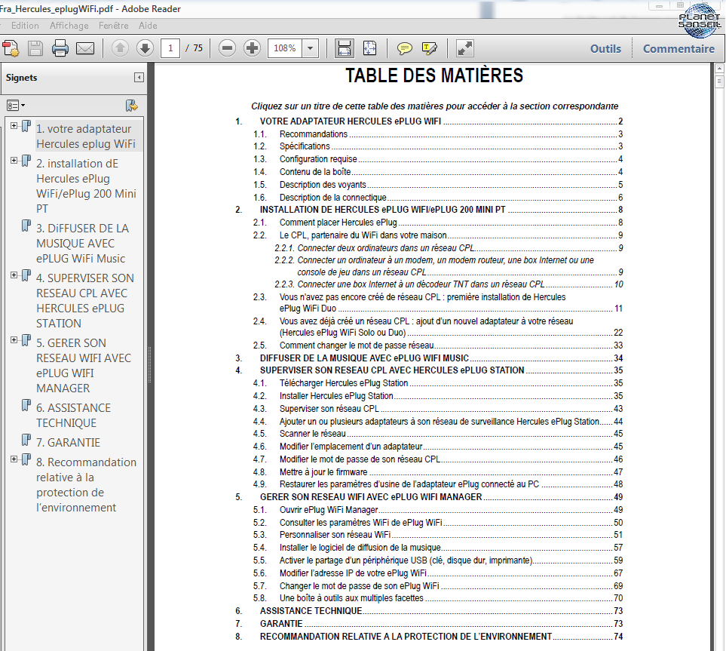
Task: Go to next page arrow
Action: pyautogui.click(x=145, y=48)
